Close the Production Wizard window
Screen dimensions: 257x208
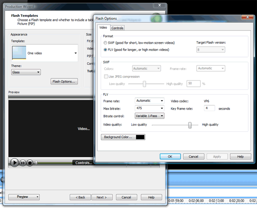point(159,5)
